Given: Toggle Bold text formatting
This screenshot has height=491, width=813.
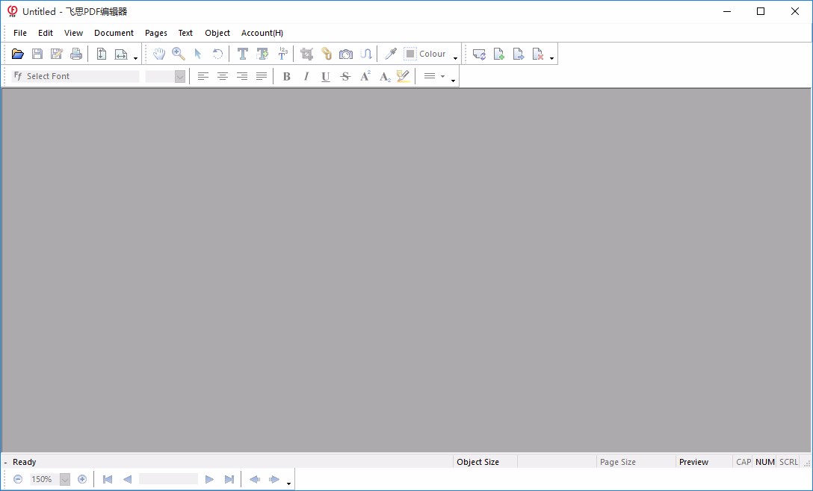Looking at the screenshot, I should coord(286,76).
